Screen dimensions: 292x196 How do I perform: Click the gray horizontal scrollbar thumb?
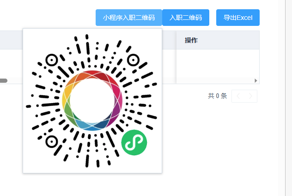click(4, 80)
